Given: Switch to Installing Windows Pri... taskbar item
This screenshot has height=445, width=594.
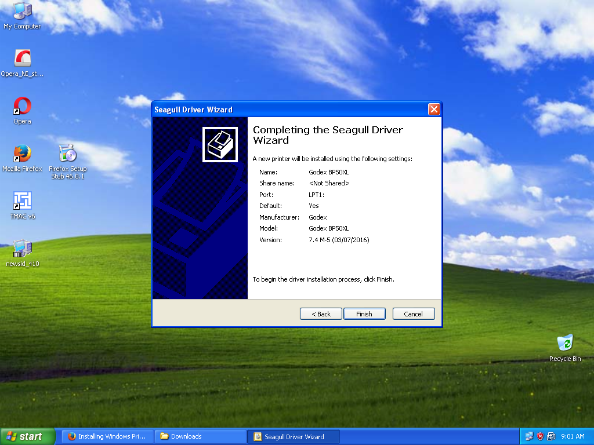Looking at the screenshot, I should click(x=108, y=436).
